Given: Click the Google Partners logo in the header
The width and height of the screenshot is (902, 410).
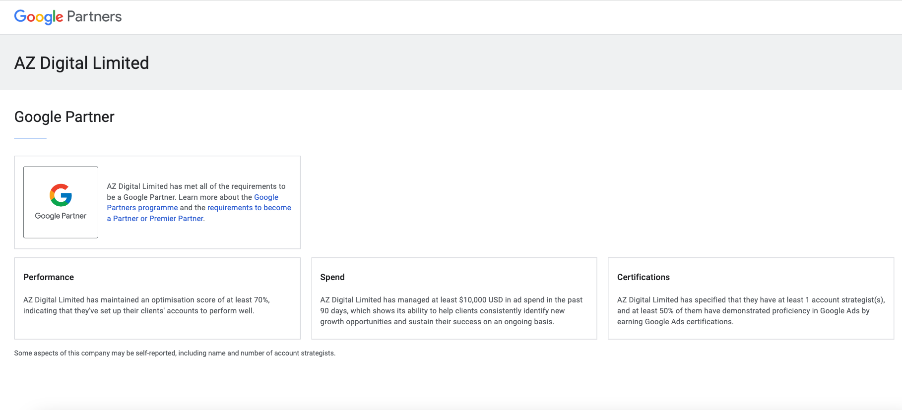Looking at the screenshot, I should coord(68,17).
